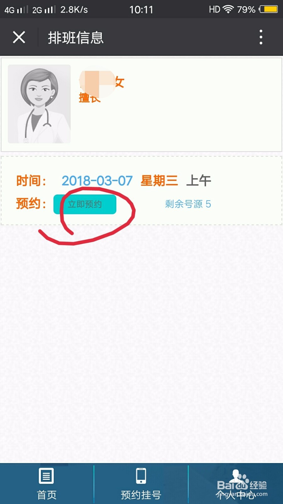Open the 个人中心 profile tab
283x504 pixels.
[x=236, y=484]
